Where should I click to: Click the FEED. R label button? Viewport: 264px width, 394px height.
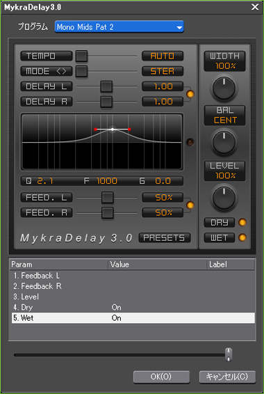coord(47,213)
